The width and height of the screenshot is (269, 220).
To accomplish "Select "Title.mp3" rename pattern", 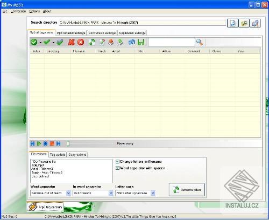I will pos(38,165).
